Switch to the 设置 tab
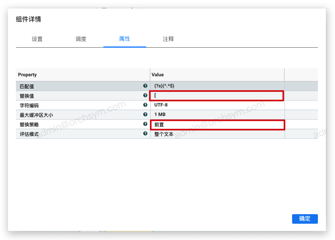 coord(37,39)
